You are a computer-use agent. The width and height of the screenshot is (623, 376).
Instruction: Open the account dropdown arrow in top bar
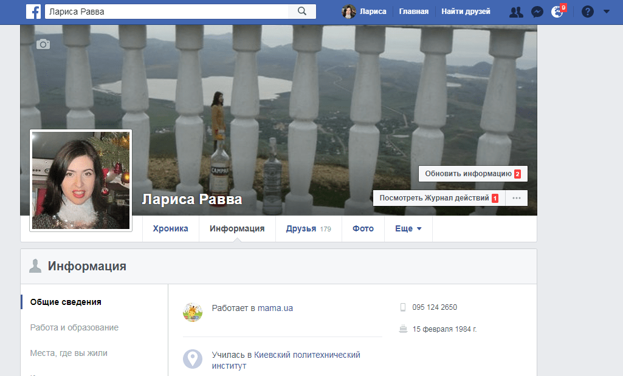(606, 12)
